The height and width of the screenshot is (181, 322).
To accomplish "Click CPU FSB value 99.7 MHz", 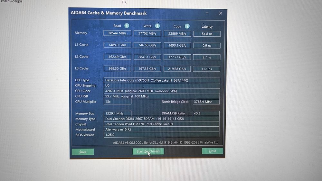I will coord(162,96).
